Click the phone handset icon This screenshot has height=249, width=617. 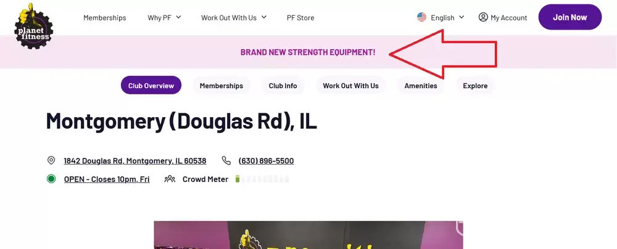[226, 160]
